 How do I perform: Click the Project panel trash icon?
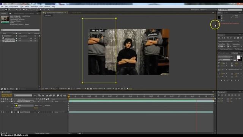tap(17, 89)
